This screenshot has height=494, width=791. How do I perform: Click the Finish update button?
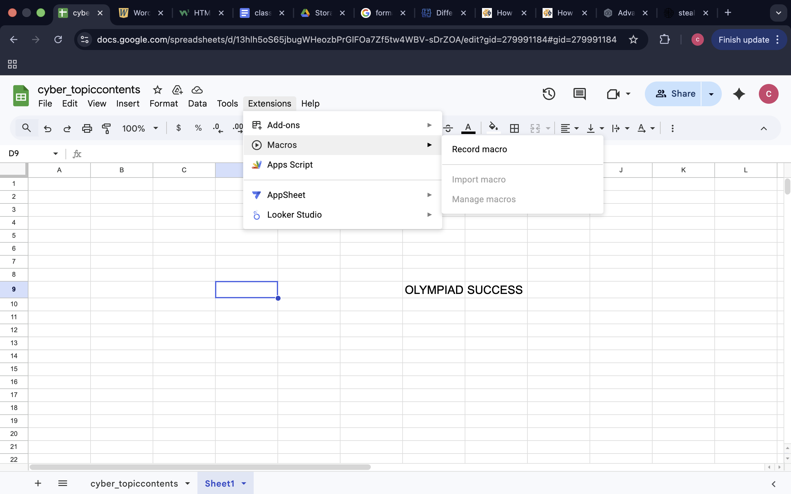tap(744, 40)
